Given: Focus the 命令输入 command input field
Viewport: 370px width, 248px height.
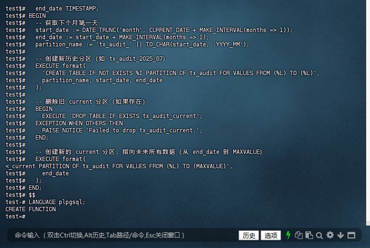Looking at the screenshot, I should [123, 235].
